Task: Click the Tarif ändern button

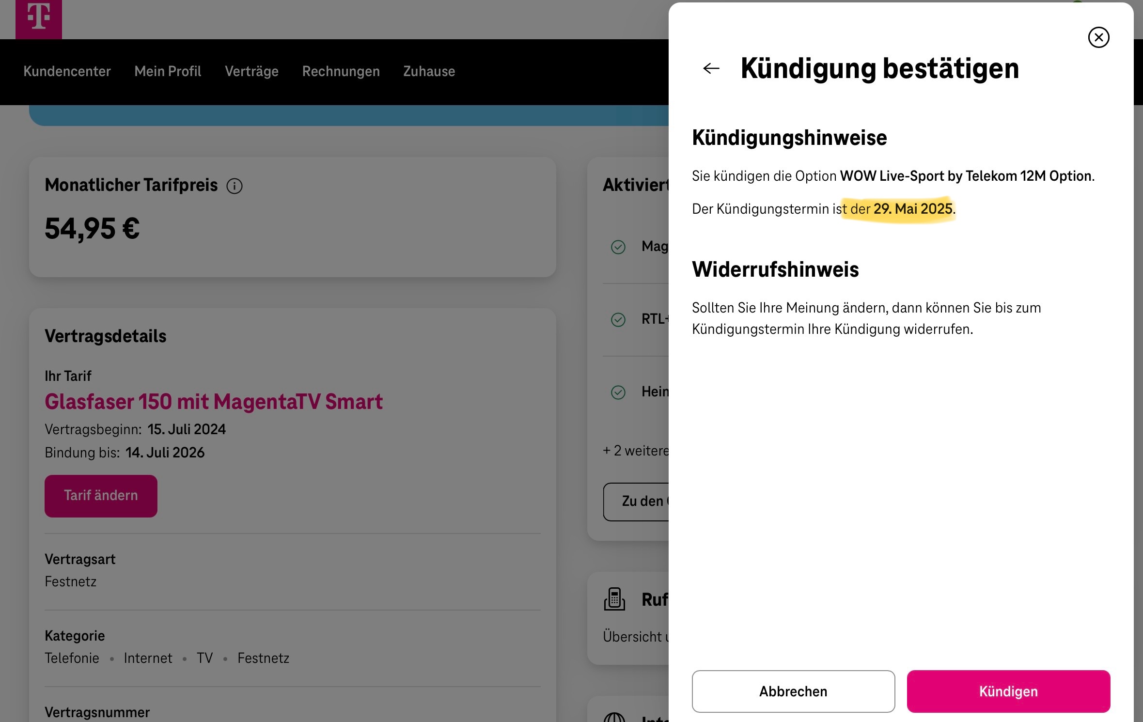Action: pos(101,496)
